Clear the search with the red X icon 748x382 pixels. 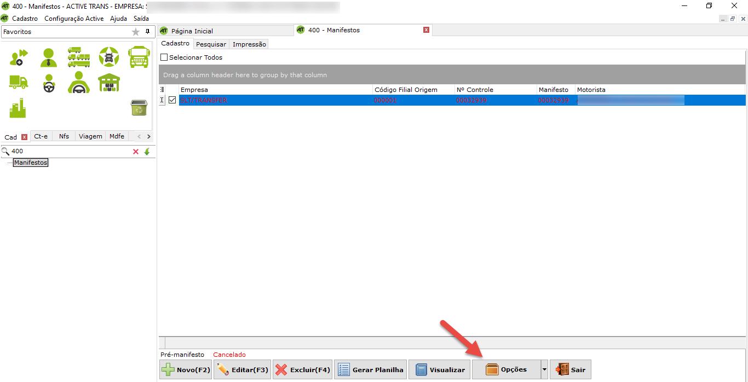point(136,152)
